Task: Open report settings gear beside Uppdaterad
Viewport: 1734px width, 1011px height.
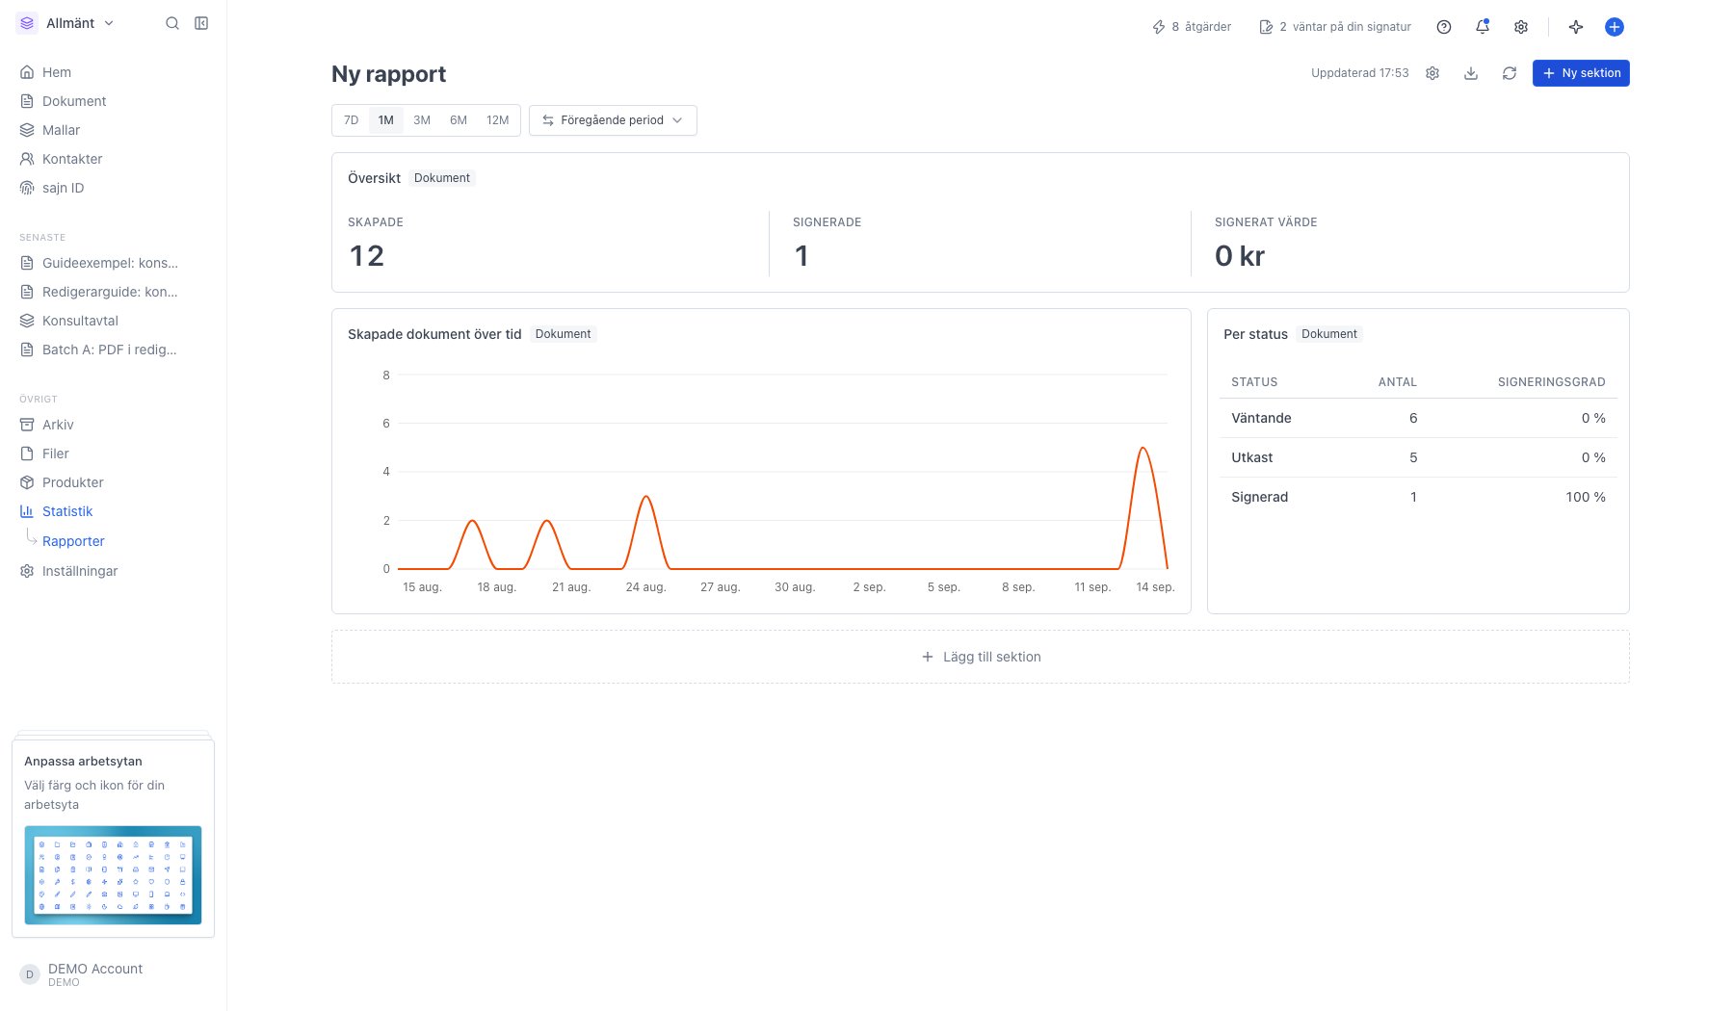Action: click(1432, 73)
